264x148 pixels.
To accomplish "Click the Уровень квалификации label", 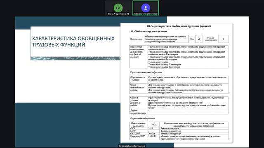I will tap(210, 39).
